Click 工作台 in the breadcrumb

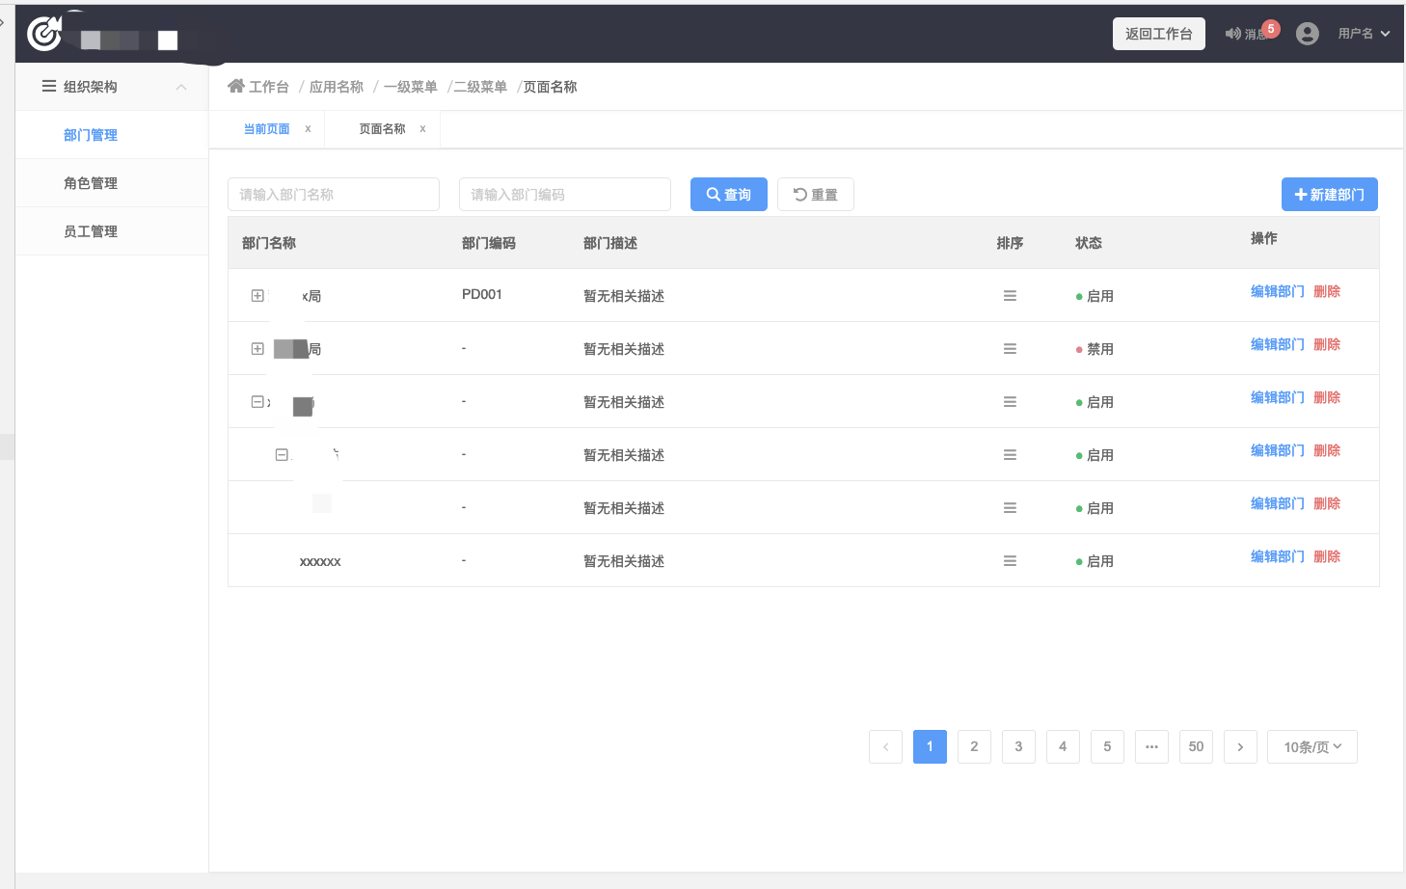[x=269, y=87]
